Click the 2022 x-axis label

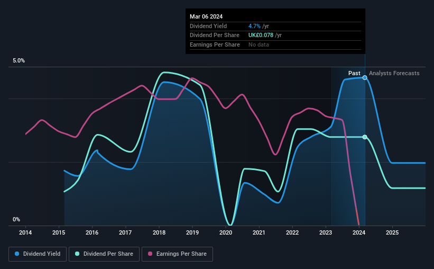pos(292,232)
